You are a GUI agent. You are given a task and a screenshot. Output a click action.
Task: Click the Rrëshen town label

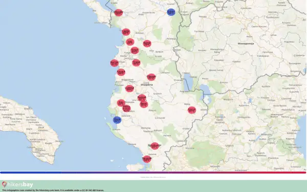pos(139,33)
